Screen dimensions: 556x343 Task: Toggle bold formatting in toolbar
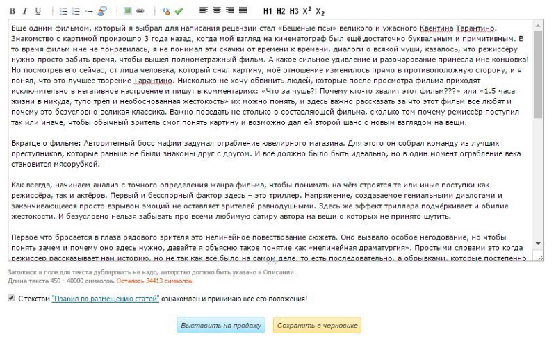[13, 11]
